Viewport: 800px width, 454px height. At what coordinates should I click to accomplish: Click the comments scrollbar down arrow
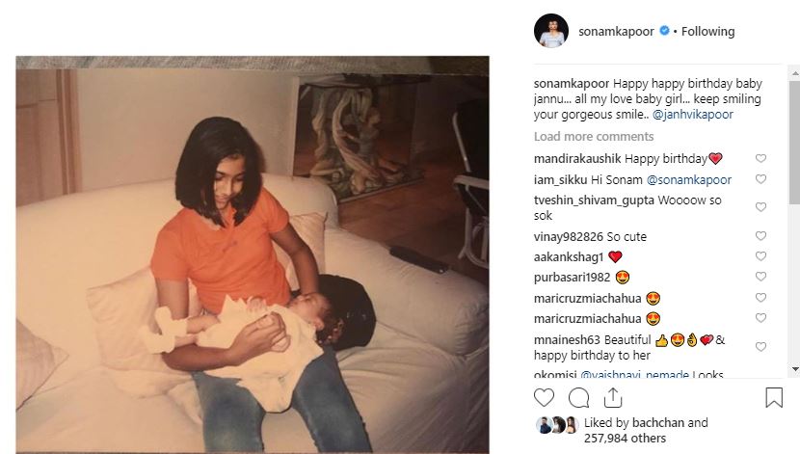795,369
